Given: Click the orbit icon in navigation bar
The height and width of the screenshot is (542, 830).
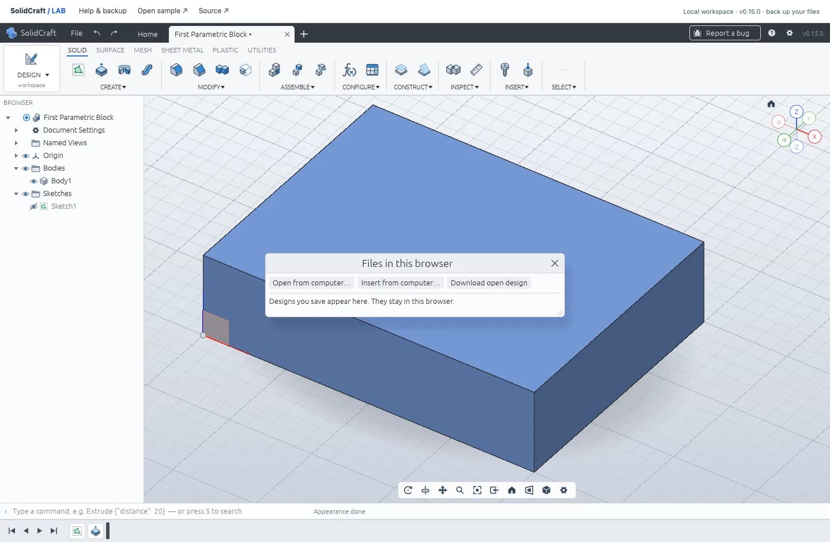Looking at the screenshot, I should tap(425, 490).
